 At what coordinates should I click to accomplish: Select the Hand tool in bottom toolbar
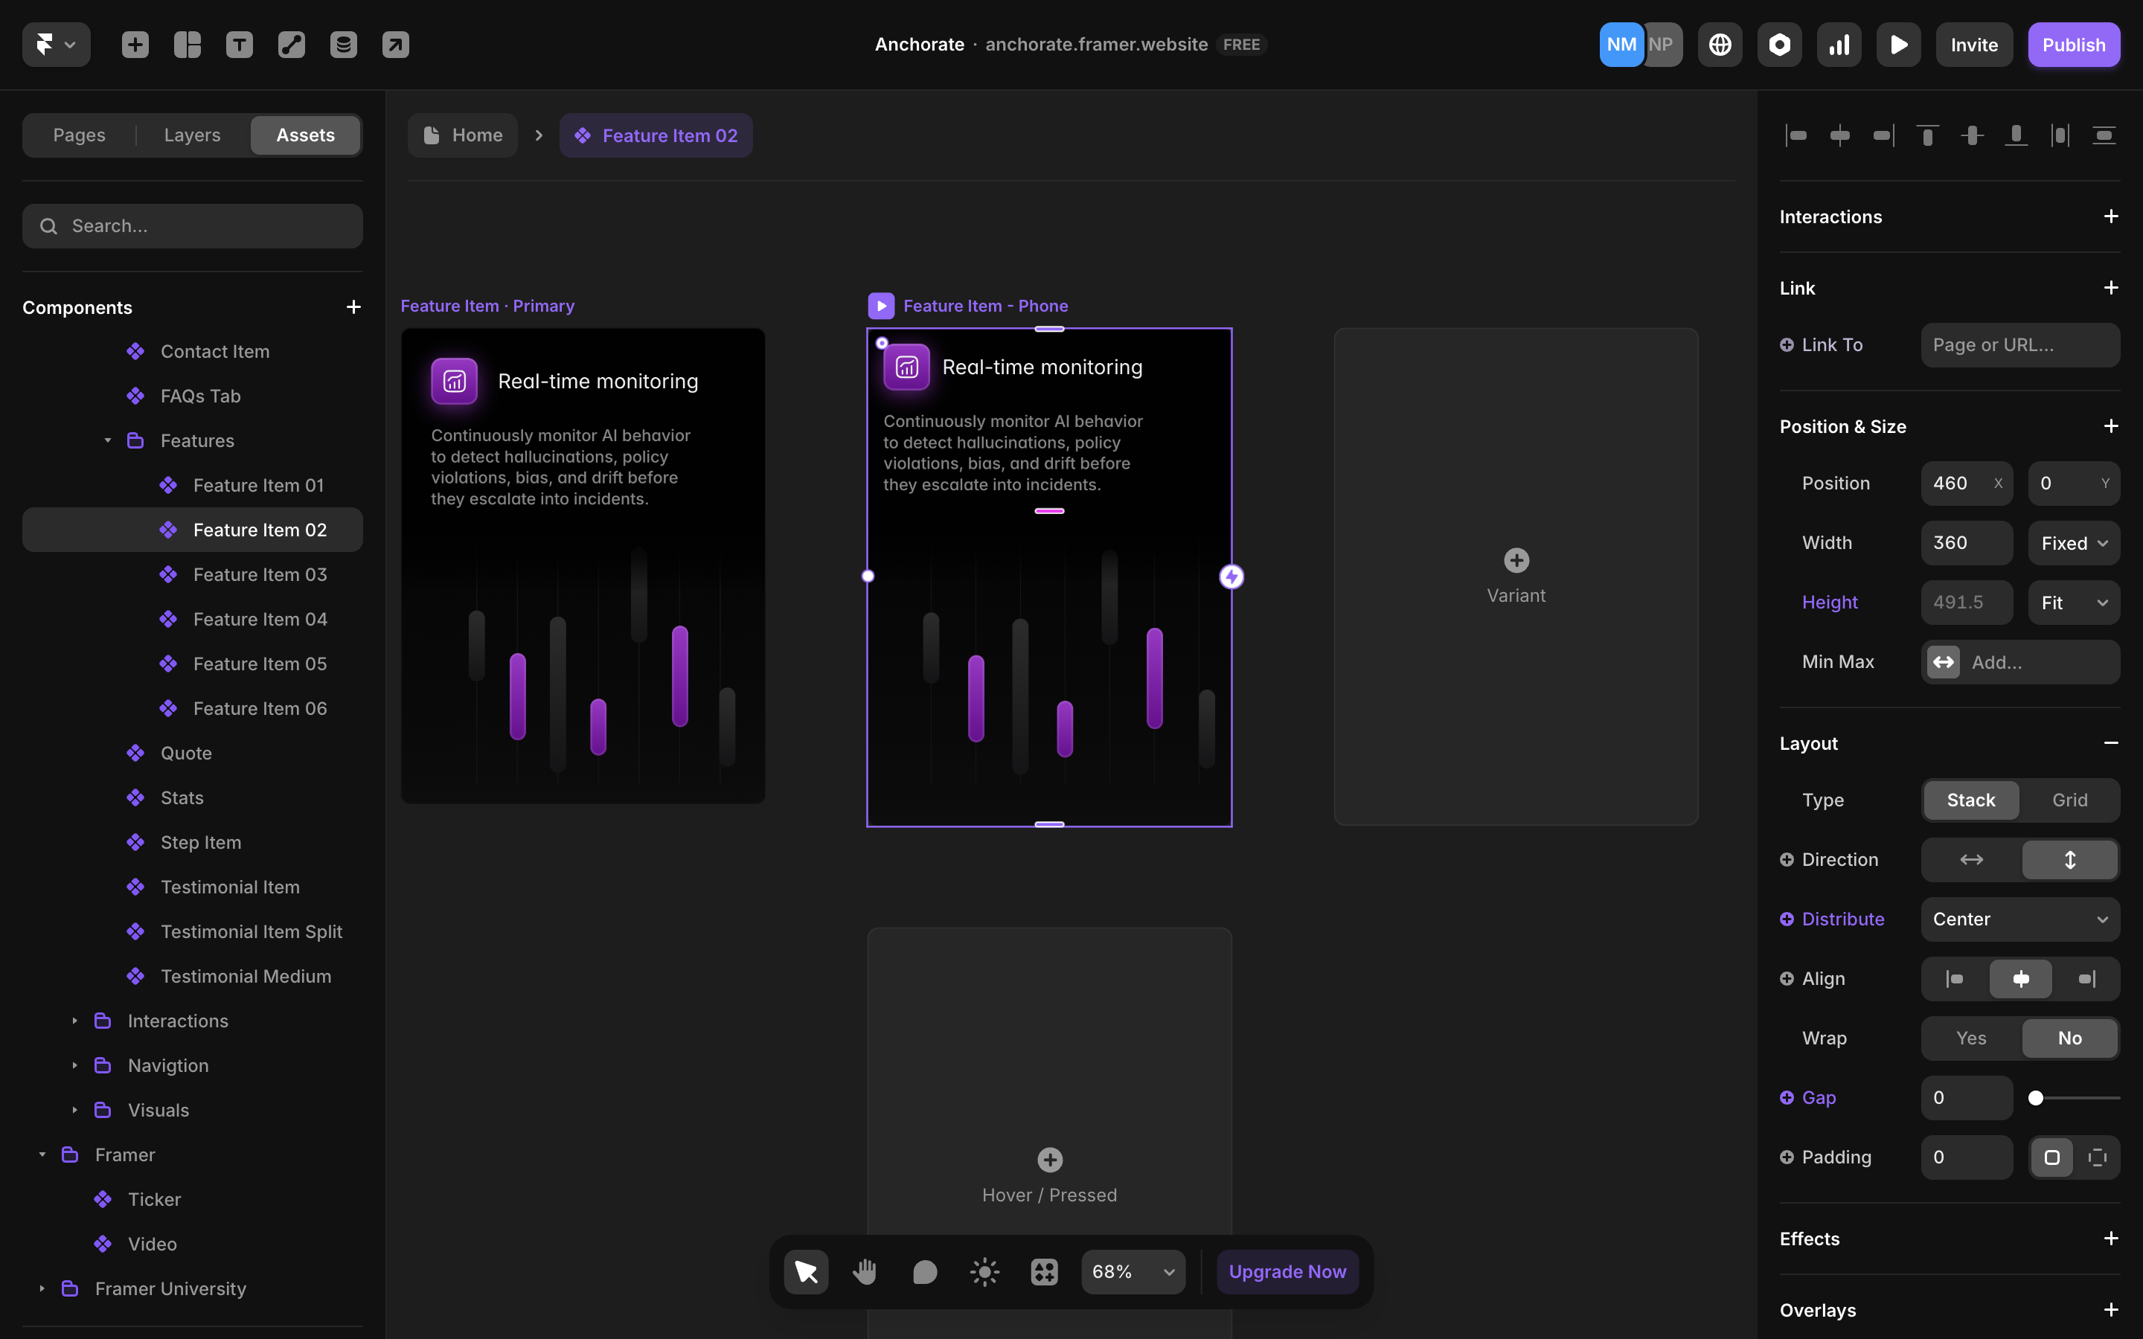(865, 1272)
